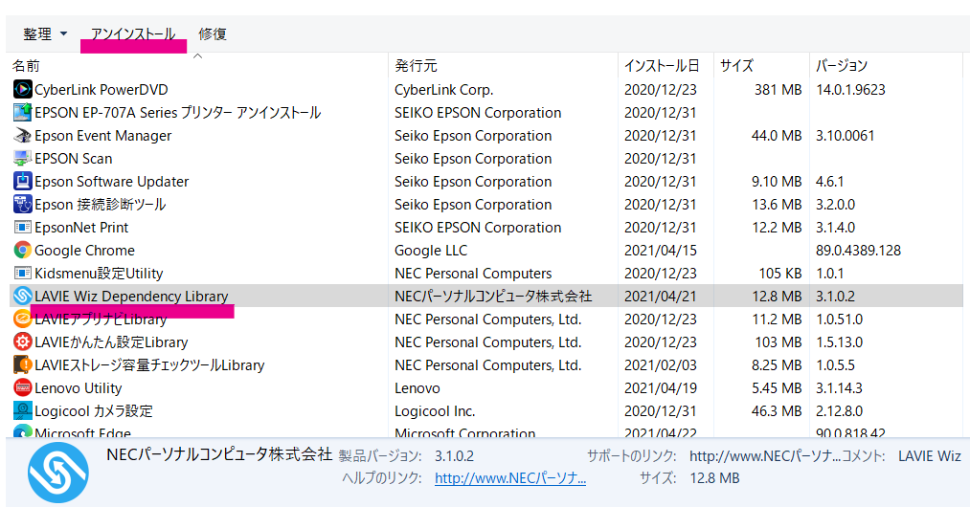Click publisher CyberLink Corp. cell

pyautogui.click(x=443, y=90)
